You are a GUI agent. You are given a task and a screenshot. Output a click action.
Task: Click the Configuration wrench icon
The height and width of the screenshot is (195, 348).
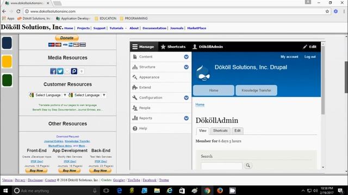point(135,97)
